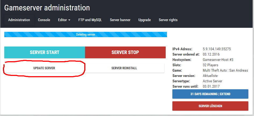
Task: Select the Upgrade menu item
Action: 144,20
